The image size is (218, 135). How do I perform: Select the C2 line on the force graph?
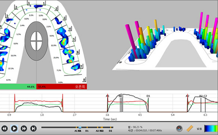pos(205,104)
